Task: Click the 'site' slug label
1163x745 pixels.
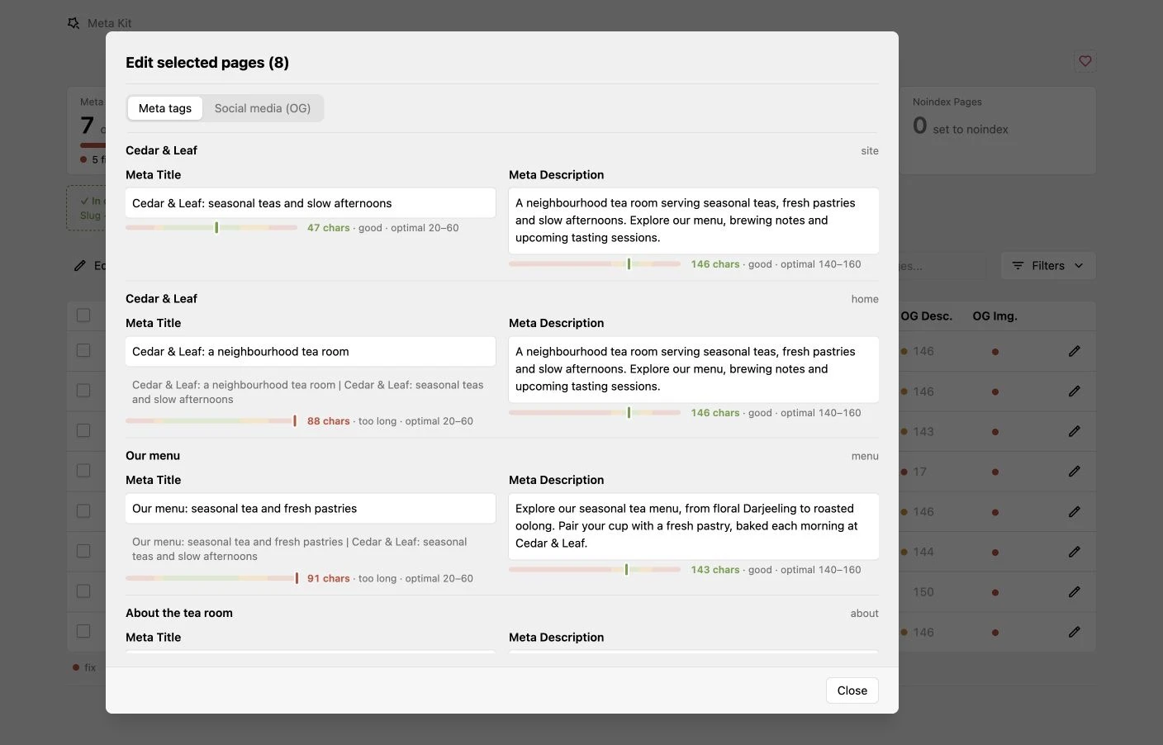Action: (870, 151)
